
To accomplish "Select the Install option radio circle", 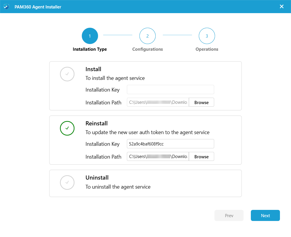I will pos(67,74).
